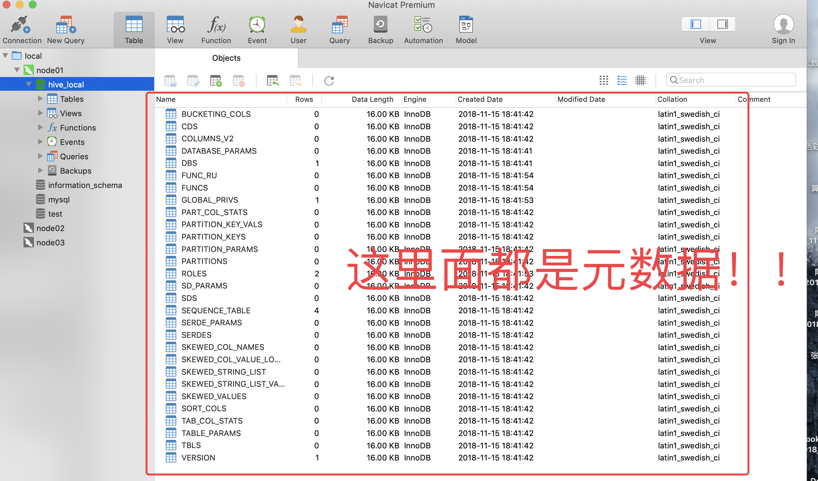818x481 pixels.
Task: Expand the Tables tree node
Action: point(40,99)
